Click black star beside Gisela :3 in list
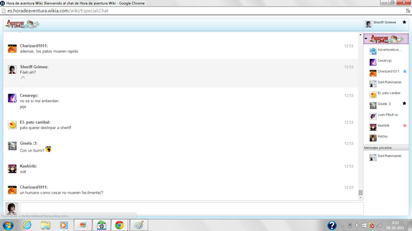Screen dimensions: 412x231 coord(404,103)
